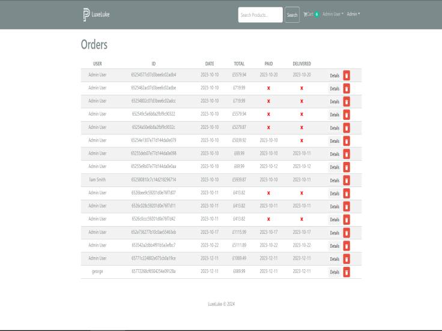Select the total '£689.99'
Screen dimensions: 442x331
239,271
